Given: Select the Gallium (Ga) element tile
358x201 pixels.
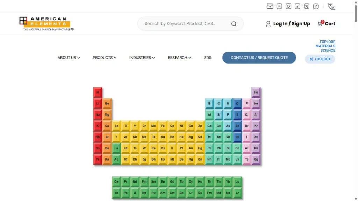Looking at the screenshot, I should [x=209, y=126].
